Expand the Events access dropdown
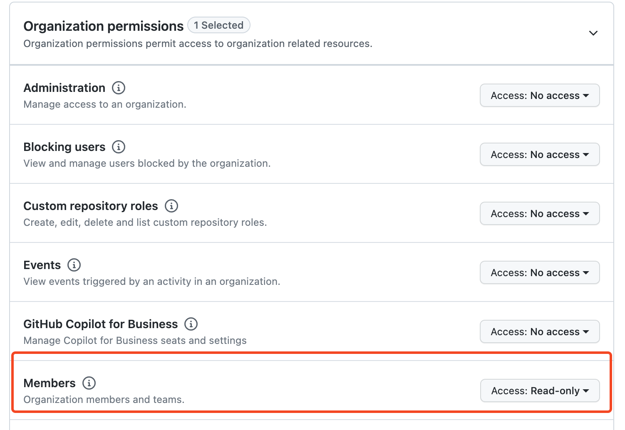 (540, 273)
